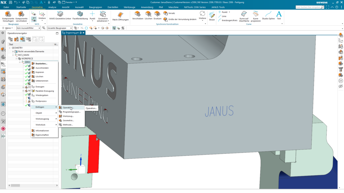The height and width of the screenshot is (193, 344).
Task: Choose Erzeugen in context menu
Action: point(44,87)
